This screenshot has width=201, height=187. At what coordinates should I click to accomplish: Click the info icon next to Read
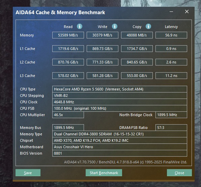click(80, 26)
